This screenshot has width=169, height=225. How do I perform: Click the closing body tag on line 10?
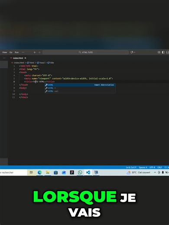[x=23, y=94]
